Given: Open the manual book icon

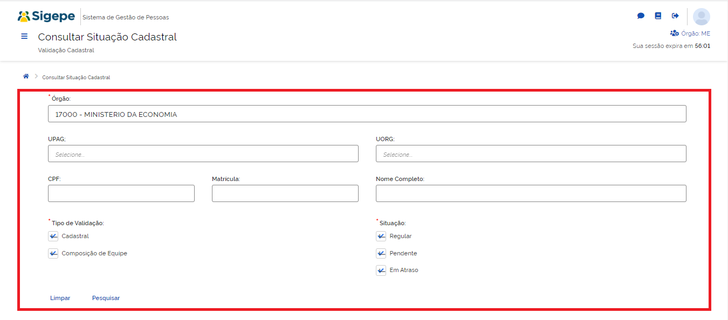Looking at the screenshot, I should coord(658,16).
